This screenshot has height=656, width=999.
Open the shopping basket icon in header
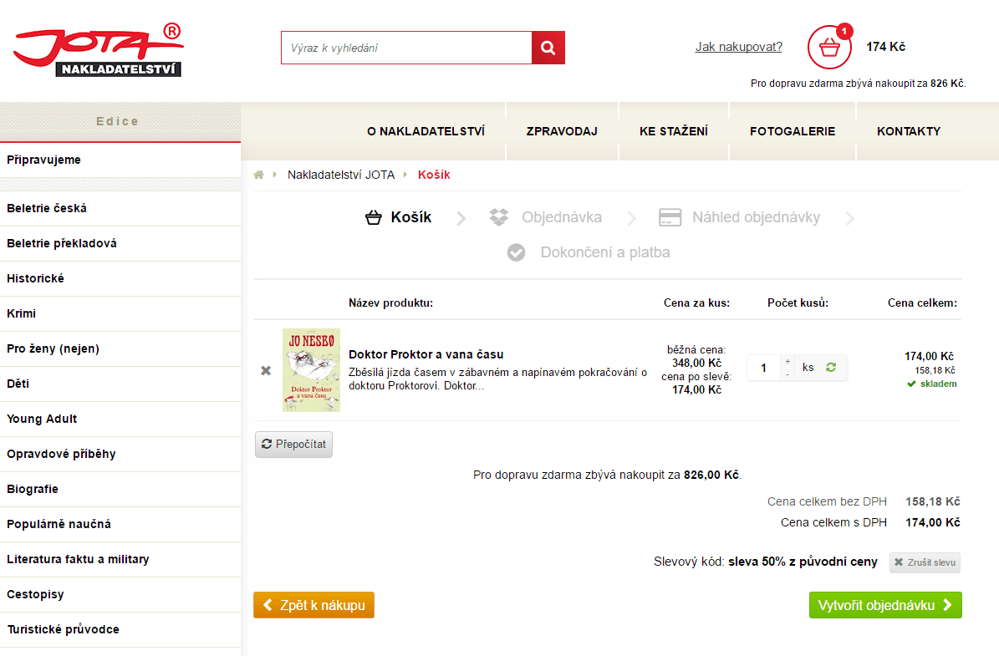point(829,47)
